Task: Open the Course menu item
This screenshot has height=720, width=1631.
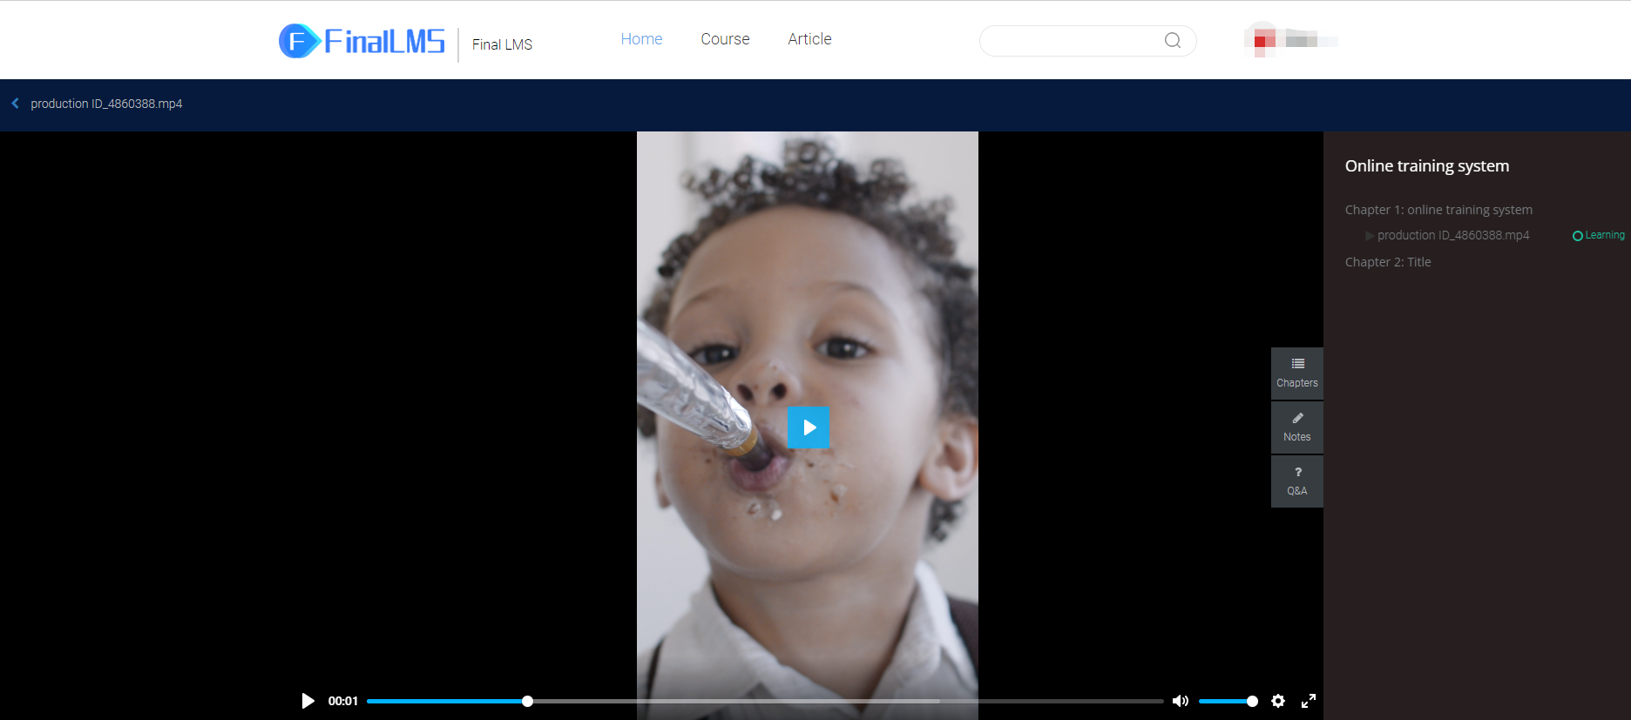Action: (725, 39)
